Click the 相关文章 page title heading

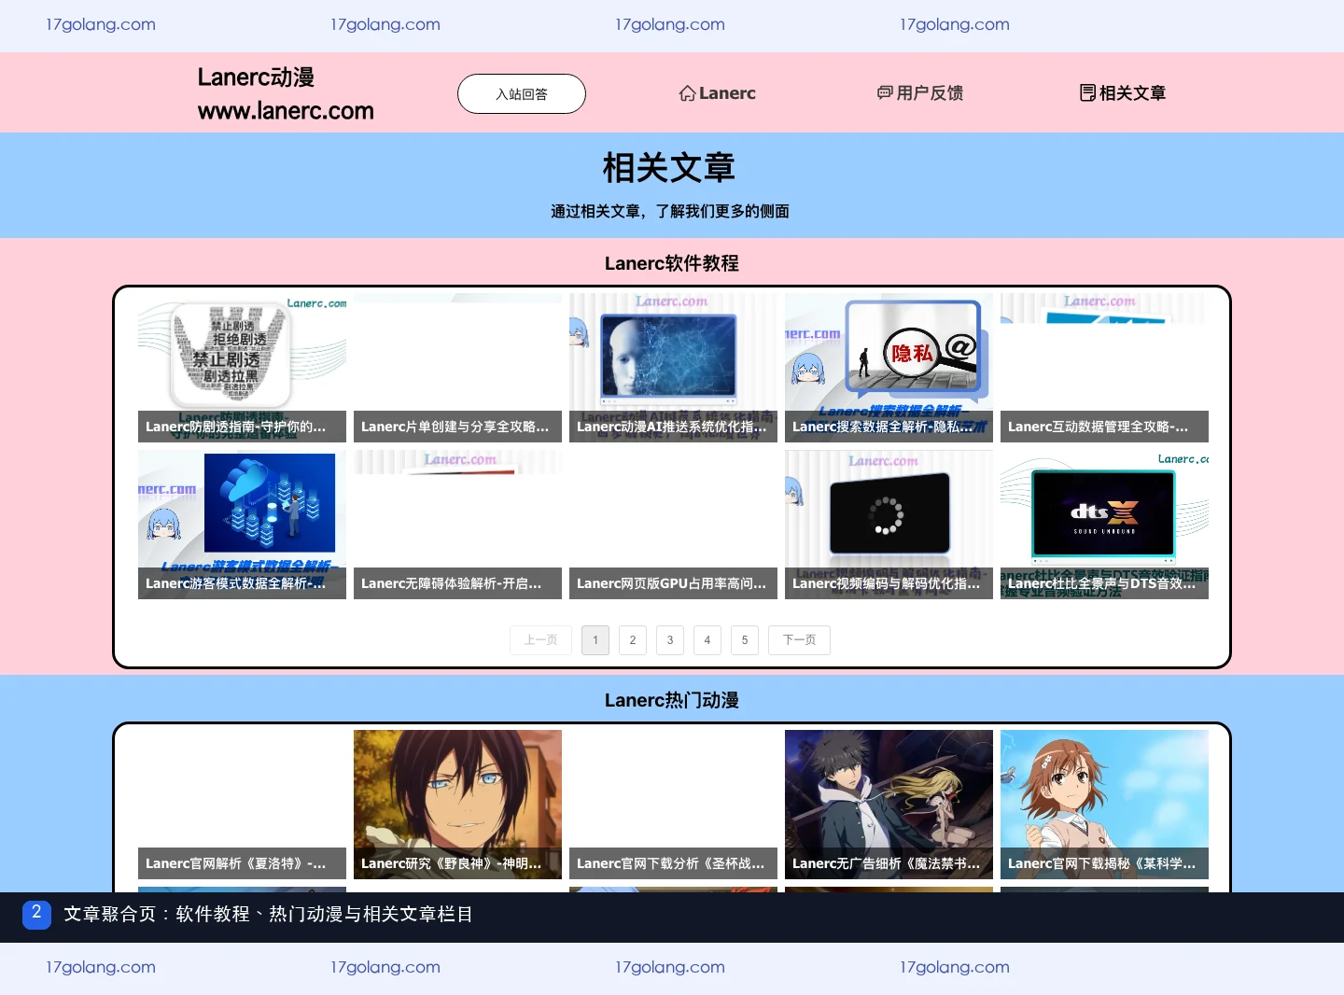point(669,168)
